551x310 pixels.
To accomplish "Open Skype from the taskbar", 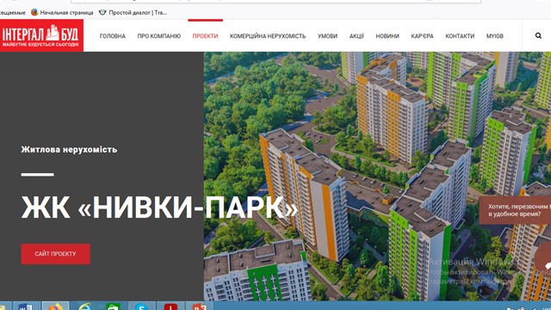I will point(141,306).
